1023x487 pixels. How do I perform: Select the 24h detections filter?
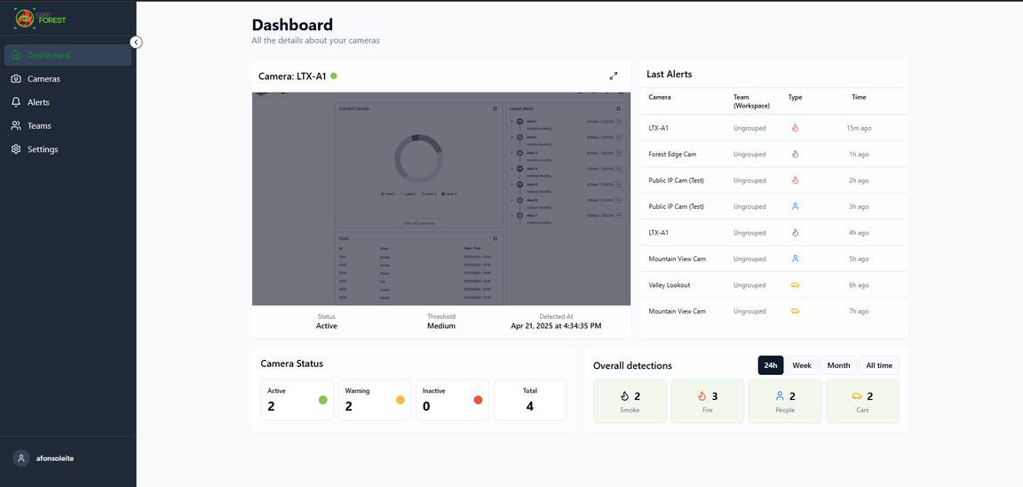(771, 365)
